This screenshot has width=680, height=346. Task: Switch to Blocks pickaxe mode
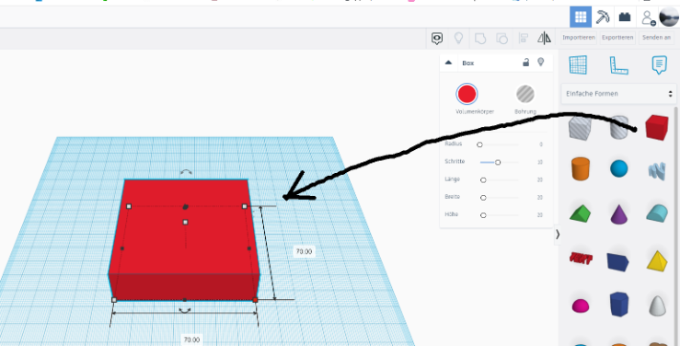(603, 17)
